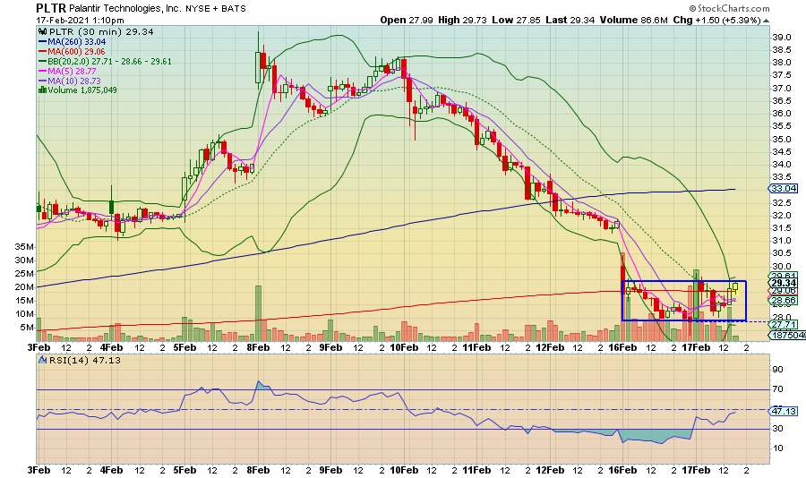The image size is (806, 478).
Task: Click the green up arrow after the Chg value
Action: pos(766,21)
